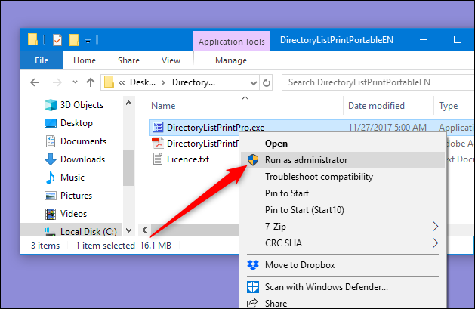475x309 pixels.
Task: Select the DirectoryListPrint PDF file
Action: click(202, 144)
